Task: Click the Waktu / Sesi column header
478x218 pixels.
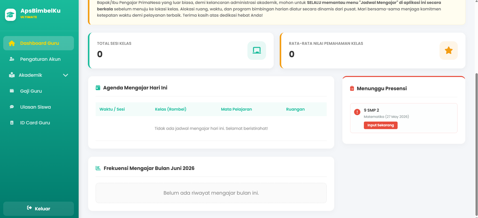Action: tap(112, 109)
